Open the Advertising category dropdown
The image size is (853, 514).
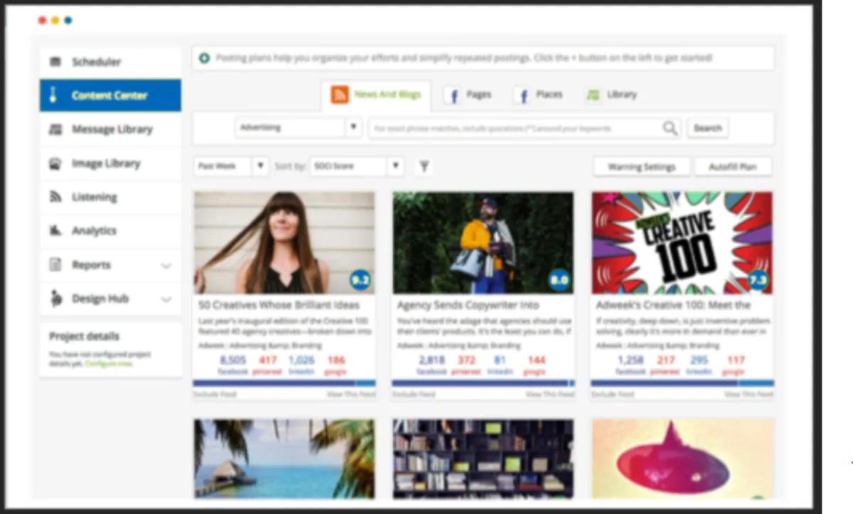click(299, 128)
